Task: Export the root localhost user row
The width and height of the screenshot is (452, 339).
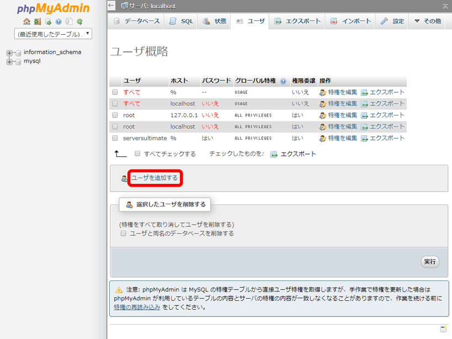Action: [383, 127]
